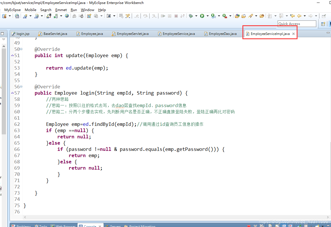Suspend the running process with the pause icon
This screenshot has width=331, height=227.
[x=169, y=16]
